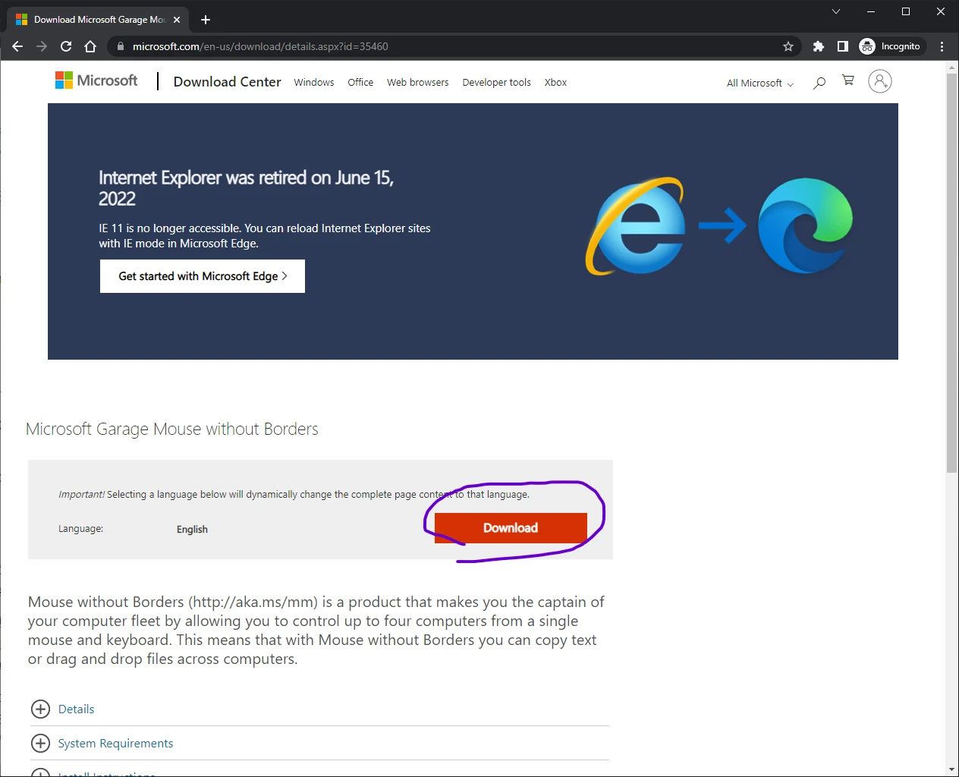Click the site search magnifier icon
This screenshot has height=777, width=959.
(x=819, y=83)
